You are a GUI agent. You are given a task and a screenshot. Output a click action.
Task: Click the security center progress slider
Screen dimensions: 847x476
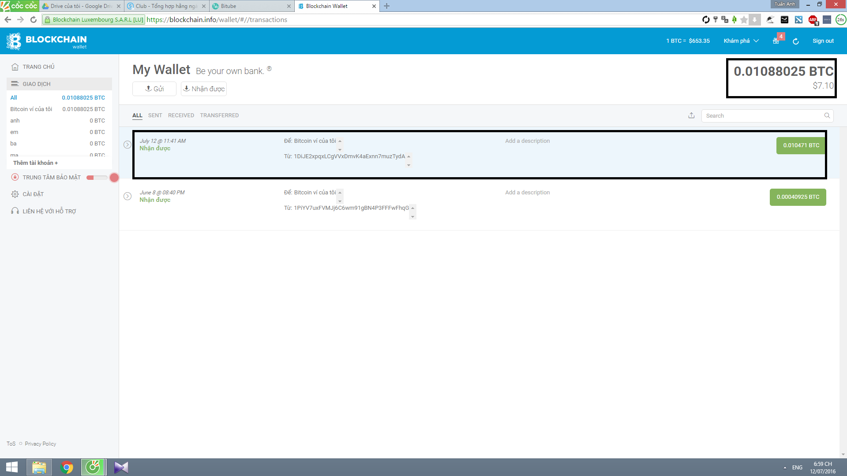point(97,178)
